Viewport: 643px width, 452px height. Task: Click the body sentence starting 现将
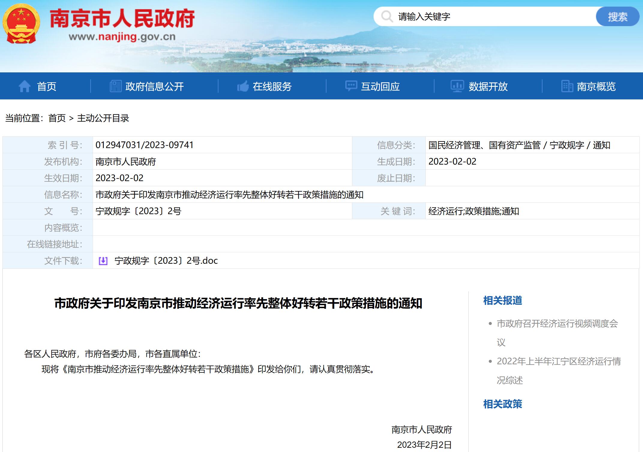click(x=209, y=369)
